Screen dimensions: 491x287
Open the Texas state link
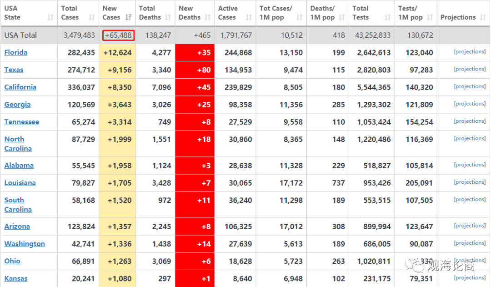[x=14, y=70]
